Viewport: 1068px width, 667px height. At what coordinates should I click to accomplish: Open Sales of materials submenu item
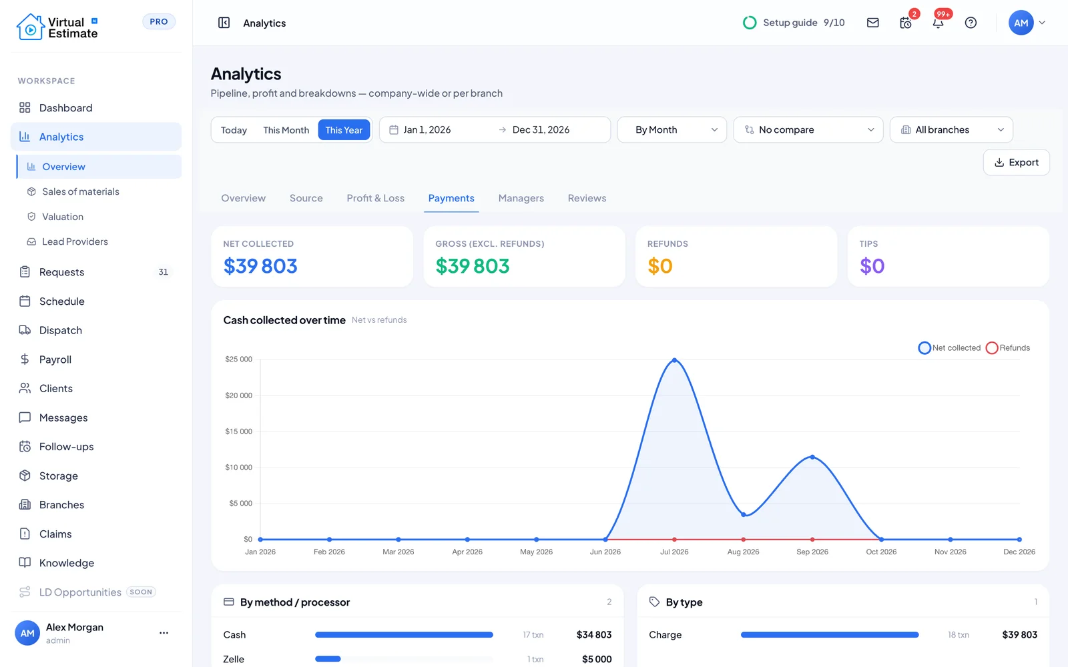tap(80, 191)
